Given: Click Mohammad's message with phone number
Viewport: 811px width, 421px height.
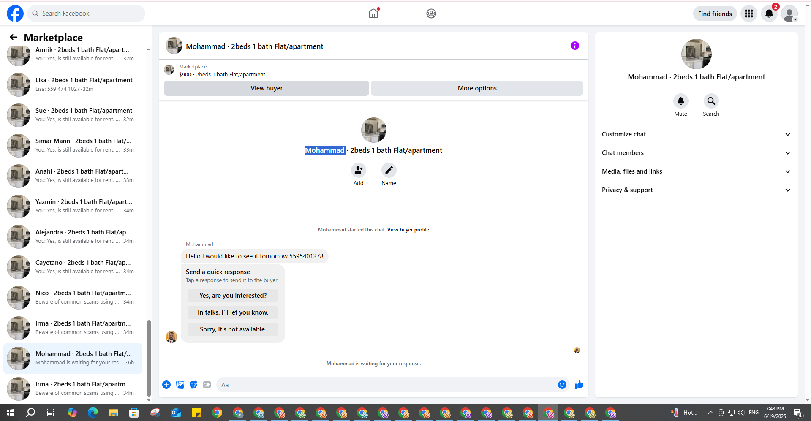Looking at the screenshot, I should [255, 256].
